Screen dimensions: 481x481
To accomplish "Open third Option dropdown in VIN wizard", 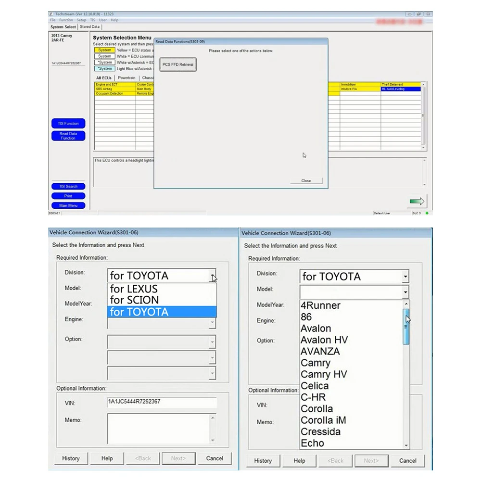I will click(x=212, y=373).
